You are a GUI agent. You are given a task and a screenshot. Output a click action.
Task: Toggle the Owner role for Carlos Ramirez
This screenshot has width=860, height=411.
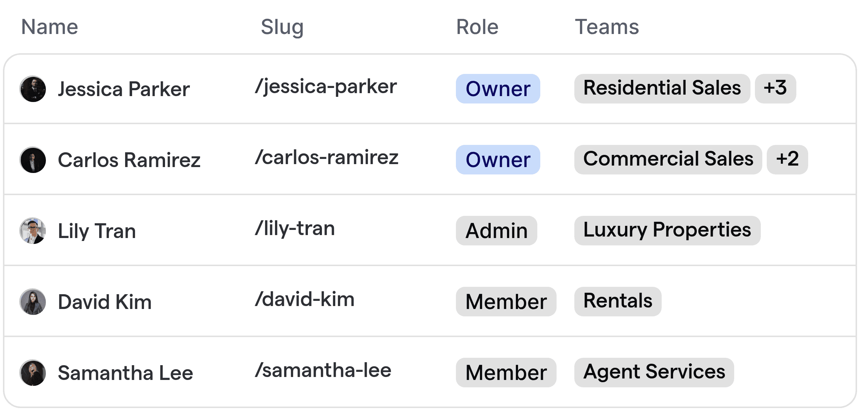[x=497, y=160]
